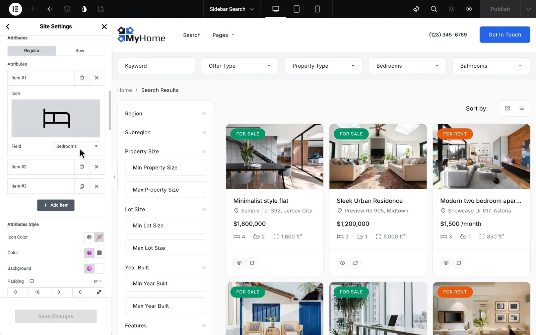Switch to tablet preview mode
The height and width of the screenshot is (335, 536).
pos(296,9)
